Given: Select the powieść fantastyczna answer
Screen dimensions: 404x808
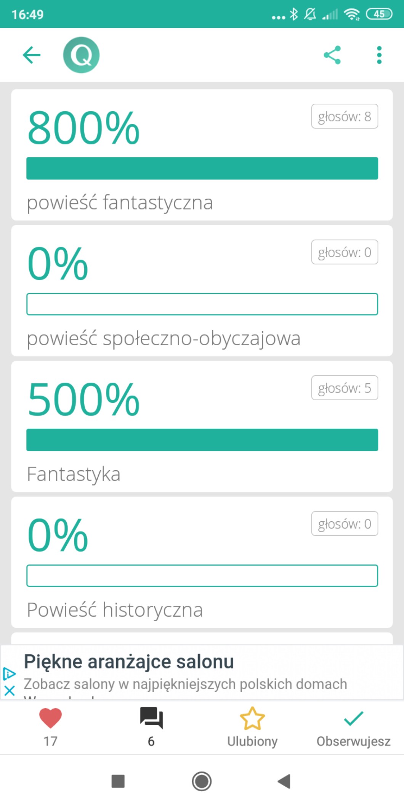Looking at the screenshot, I should [120, 202].
